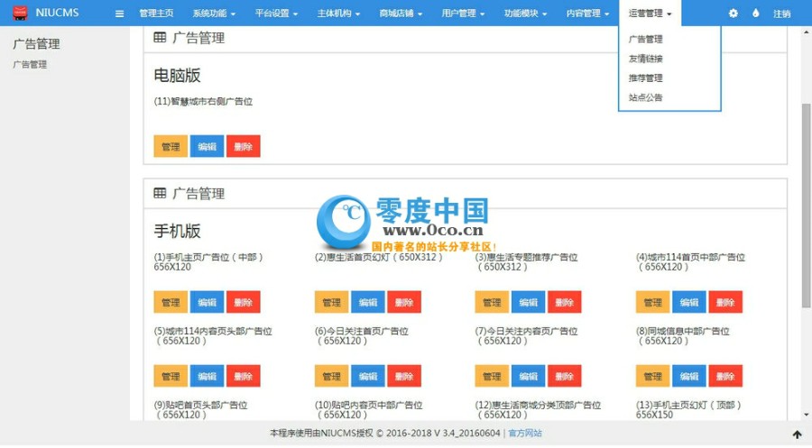Click 删除 for 惠生活首页幻灯

click(x=404, y=302)
